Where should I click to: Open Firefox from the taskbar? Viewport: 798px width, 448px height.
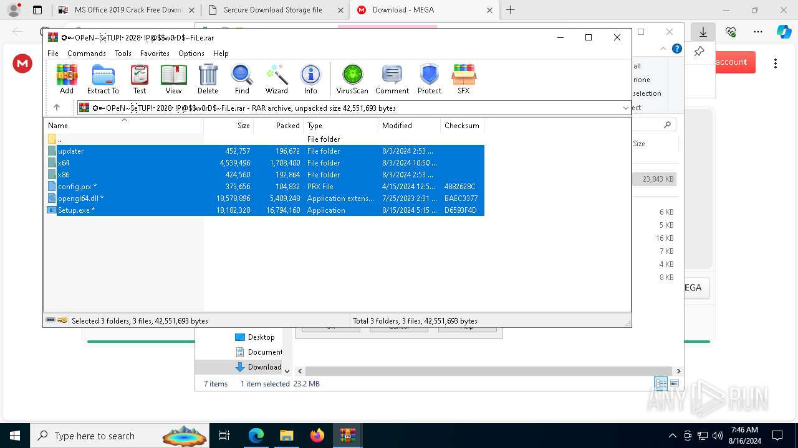tap(317, 436)
